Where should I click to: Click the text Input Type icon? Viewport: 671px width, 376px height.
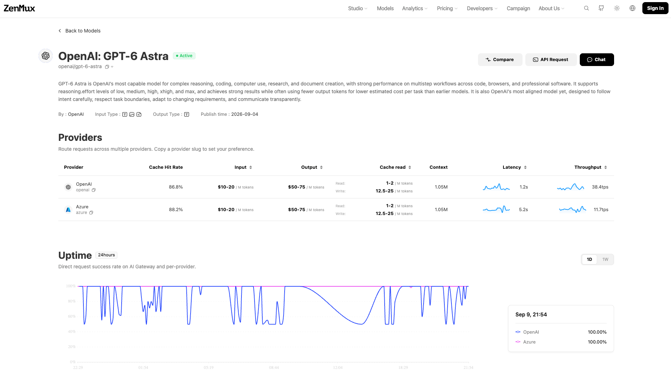click(x=125, y=114)
